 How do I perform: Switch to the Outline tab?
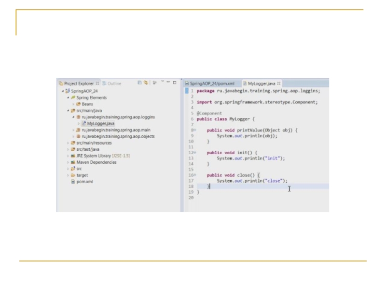112,84
